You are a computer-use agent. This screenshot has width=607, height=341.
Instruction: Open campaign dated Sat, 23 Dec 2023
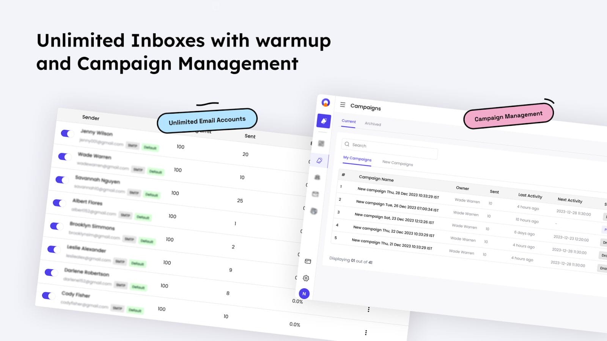click(x=394, y=218)
